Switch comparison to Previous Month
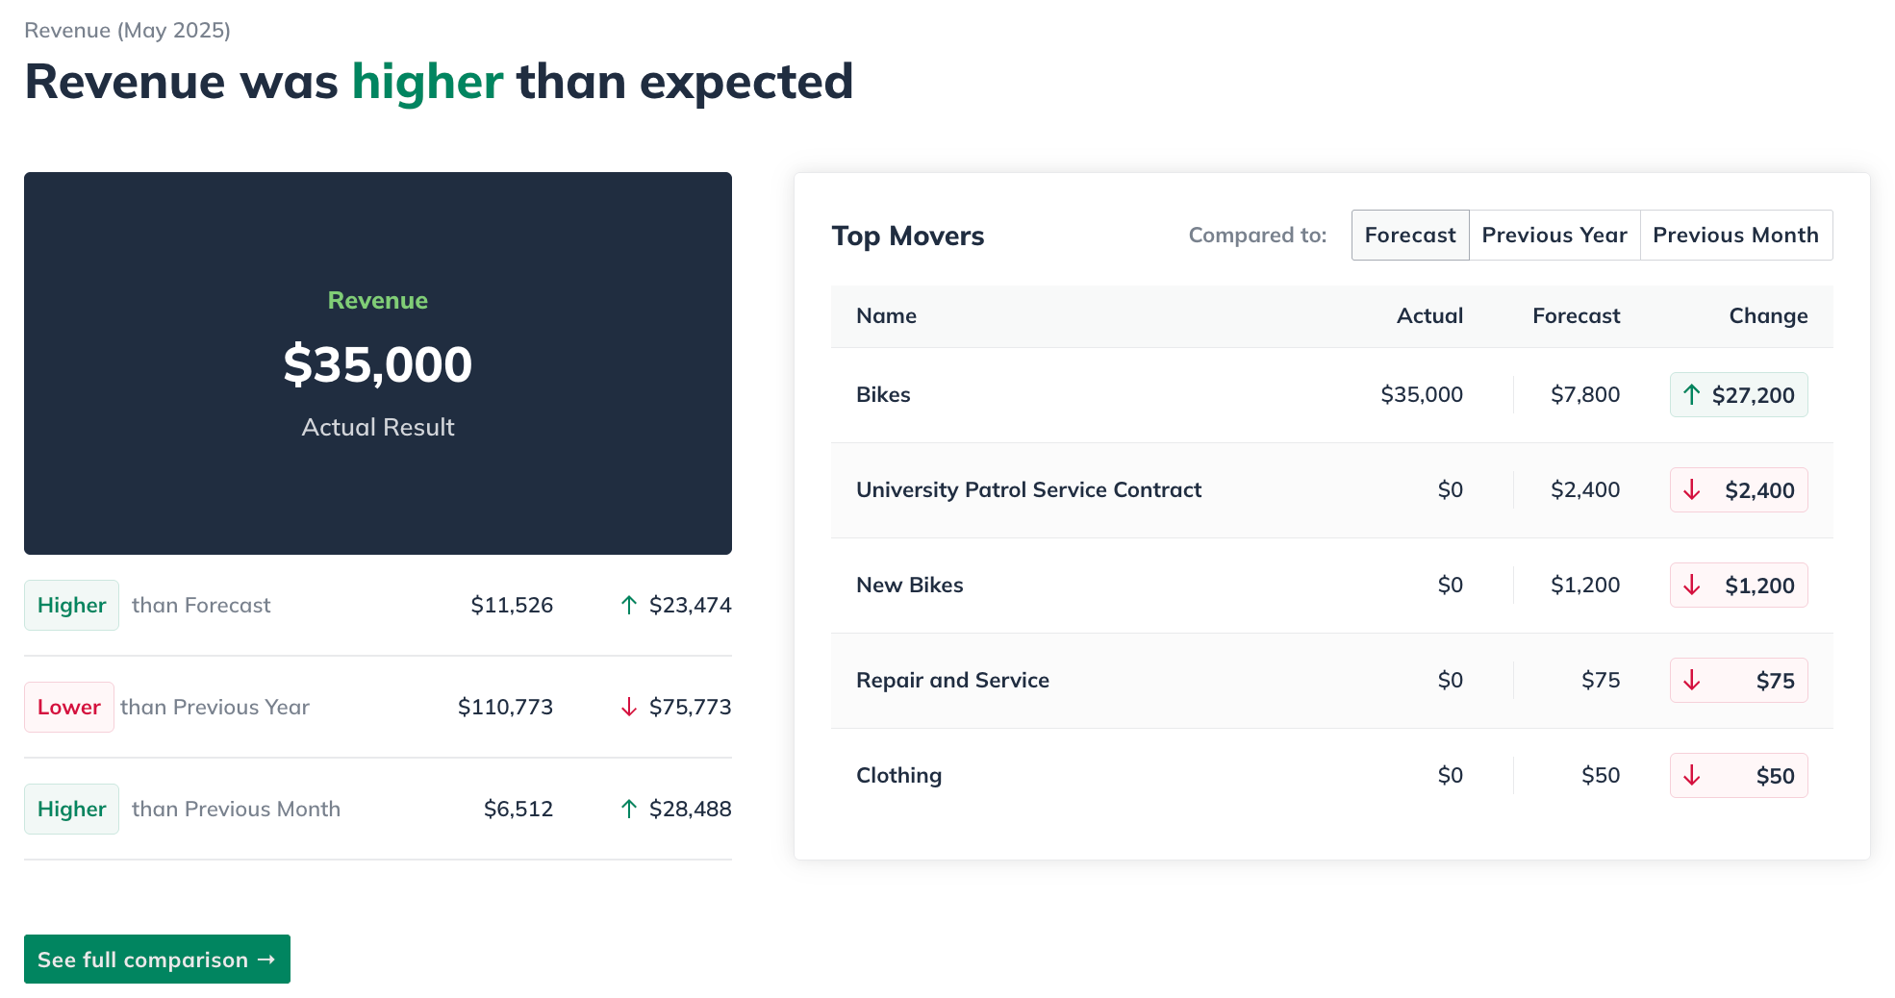 point(1735,236)
